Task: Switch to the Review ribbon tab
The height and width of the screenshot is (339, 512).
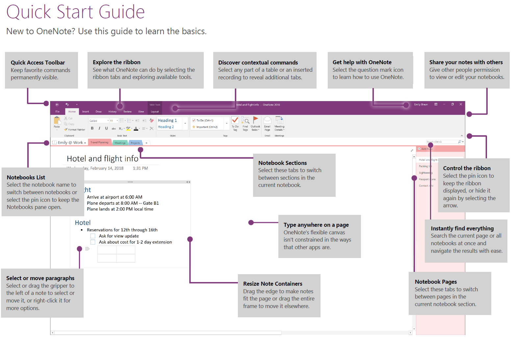Action: coord(127,112)
